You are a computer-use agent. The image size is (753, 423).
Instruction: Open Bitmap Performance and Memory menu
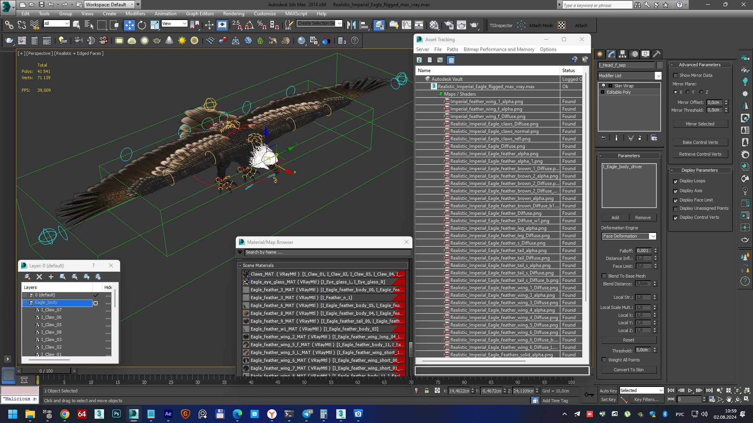click(x=499, y=49)
